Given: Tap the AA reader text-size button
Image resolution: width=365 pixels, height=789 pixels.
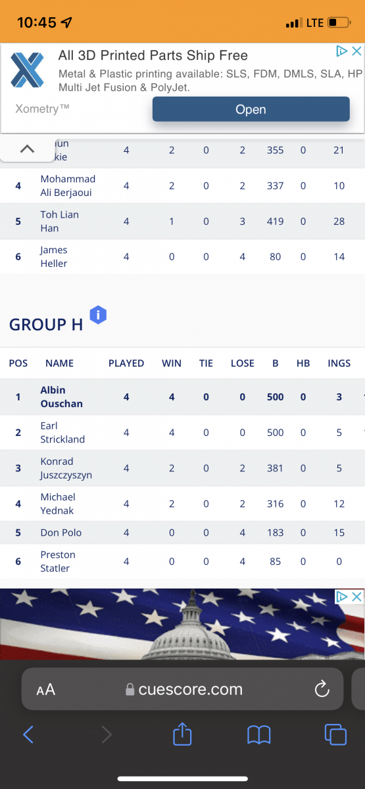Looking at the screenshot, I should [45, 690].
